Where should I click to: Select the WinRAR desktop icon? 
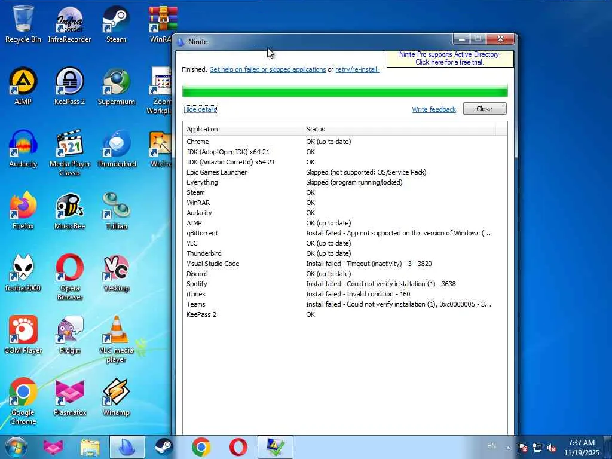[x=161, y=24]
